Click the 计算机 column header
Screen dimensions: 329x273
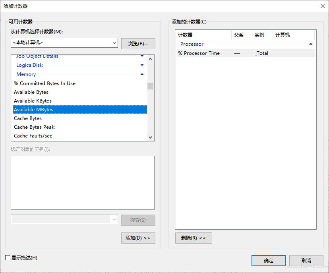click(294, 35)
